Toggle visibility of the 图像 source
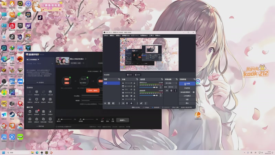Viewport: 275px width, 155px height. tap(131, 90)
